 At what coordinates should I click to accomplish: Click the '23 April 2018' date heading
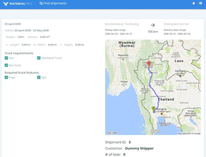13,24
